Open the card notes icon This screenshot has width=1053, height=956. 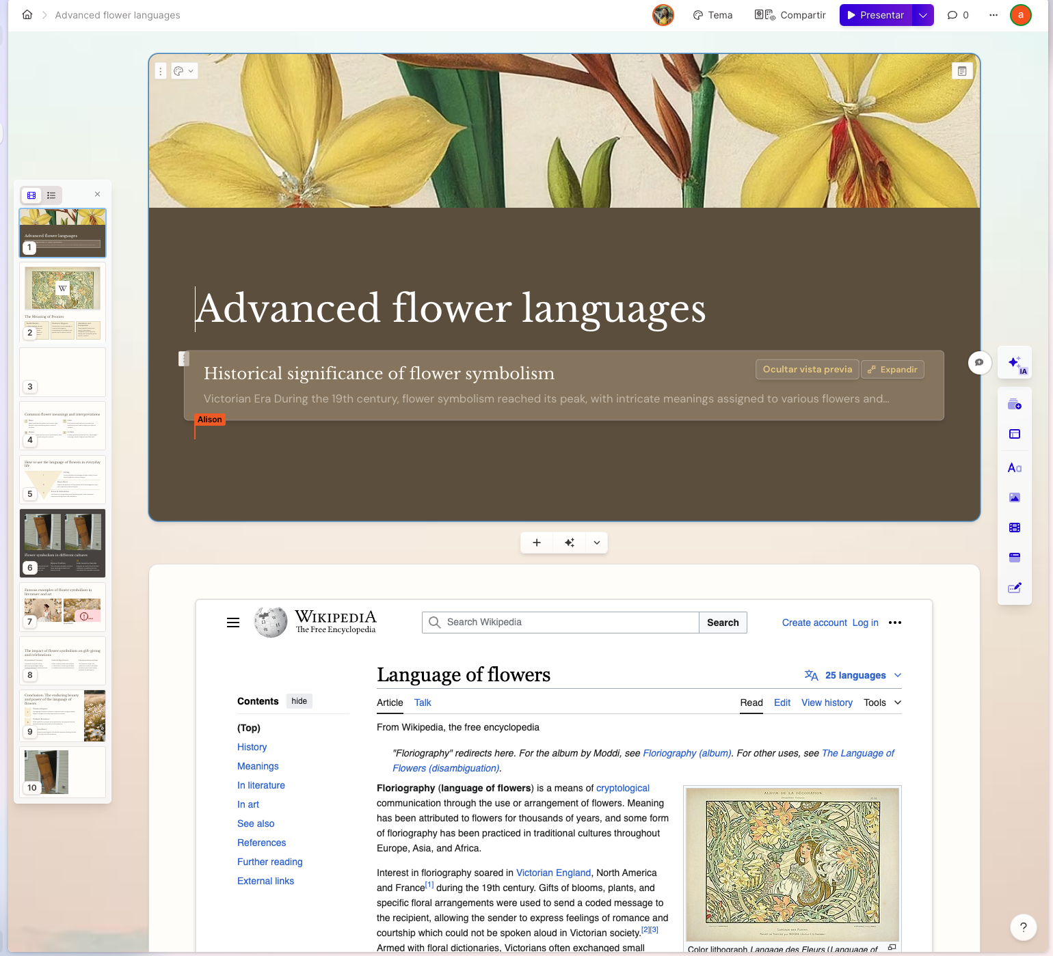coord(962,71)
